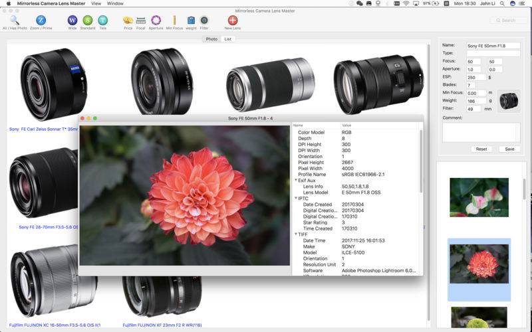Switch to Photo view tab
Viewport: 532px width, 332px height.
pos(211,39)
